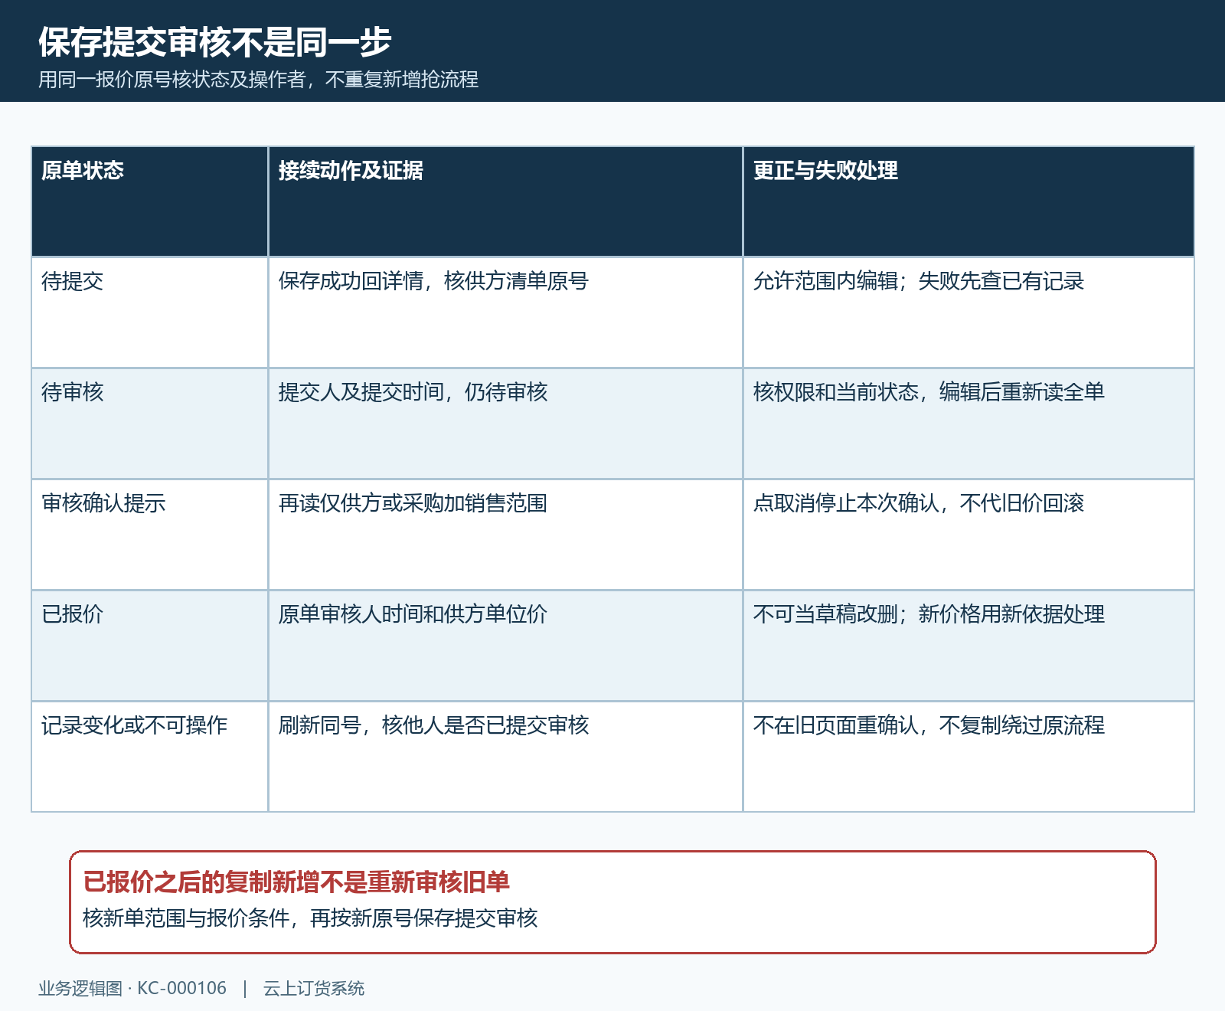Select the 更正与失败处理 column header
The height and width of the screenshot is (1011, 1225).
pos(969,201)
